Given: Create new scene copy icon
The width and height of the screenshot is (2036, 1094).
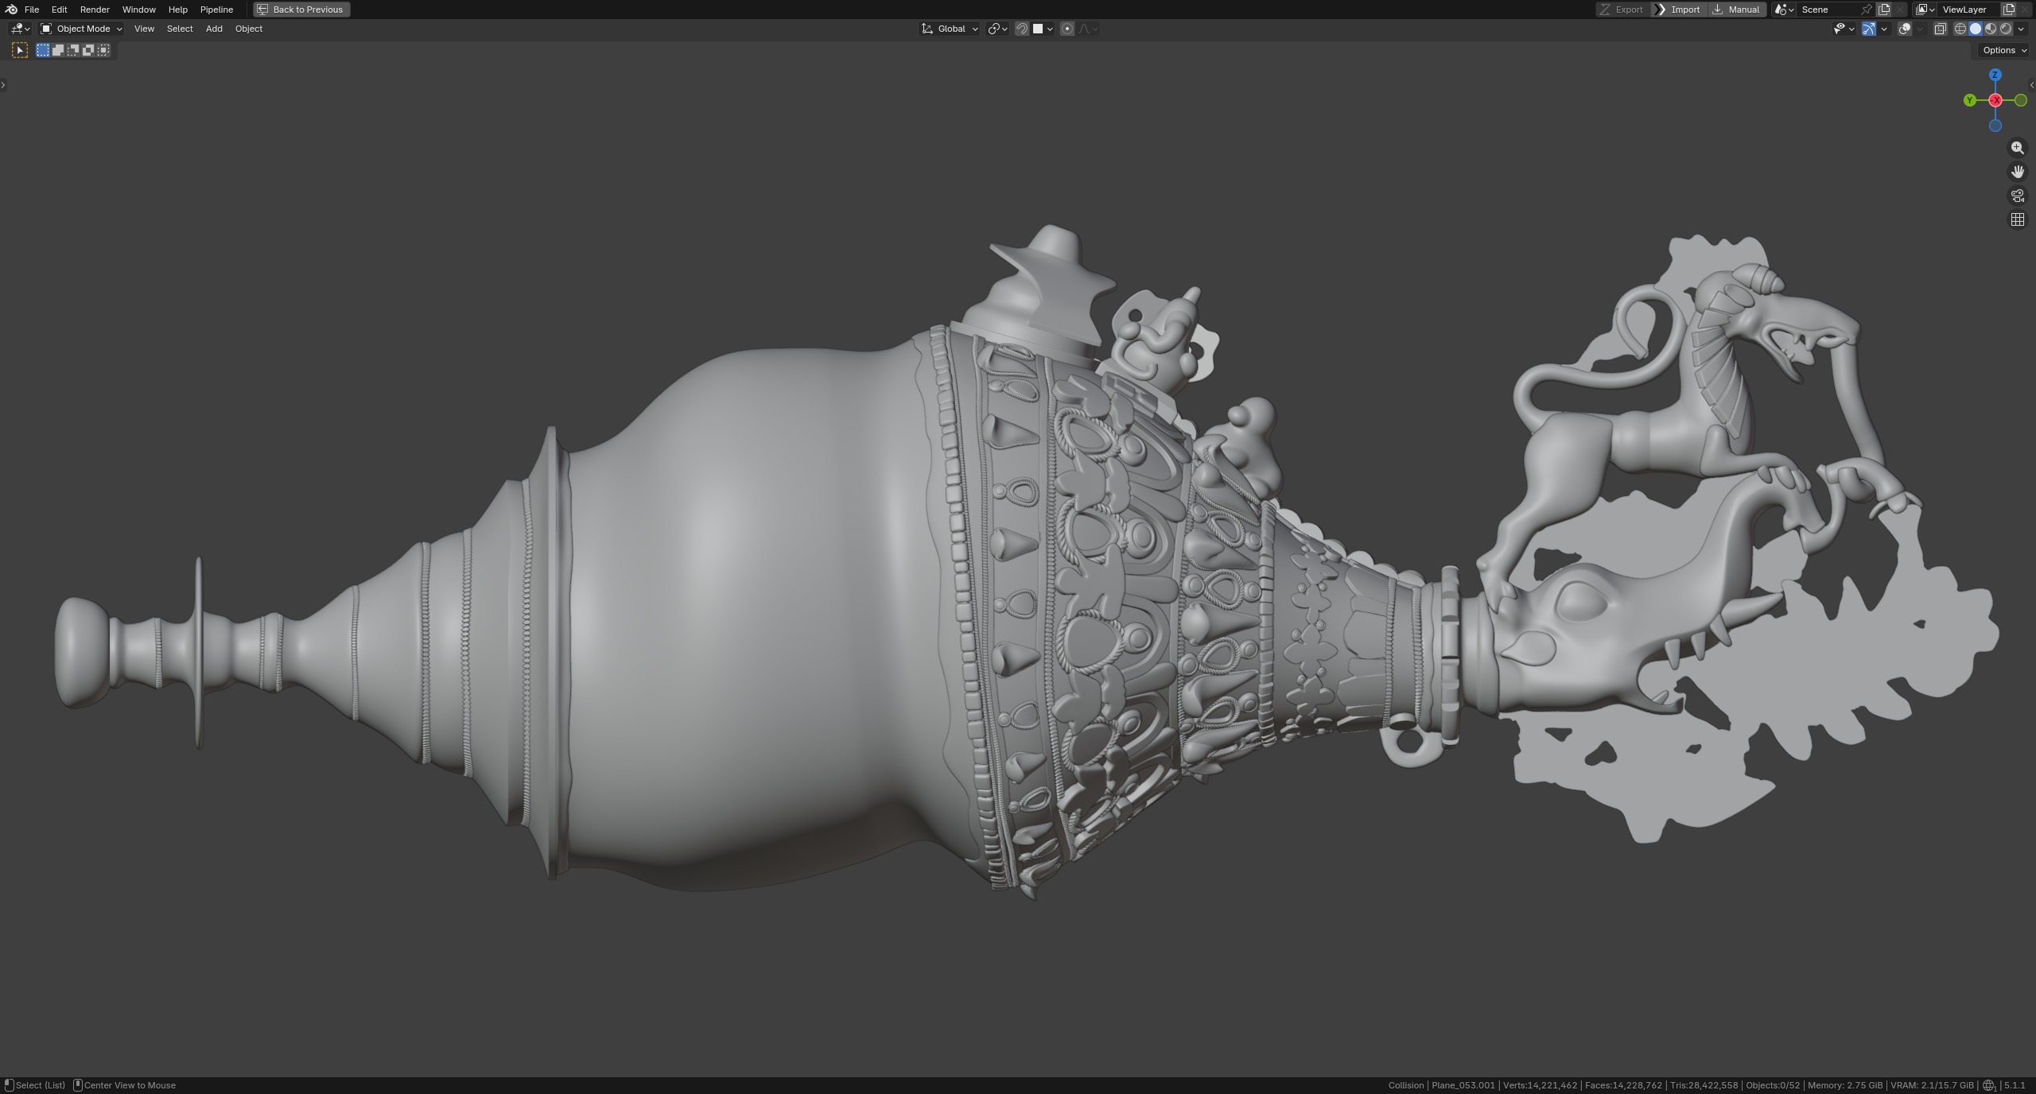Looking at the screenshot, I should pyautogui.click(x=1884, y=10).
